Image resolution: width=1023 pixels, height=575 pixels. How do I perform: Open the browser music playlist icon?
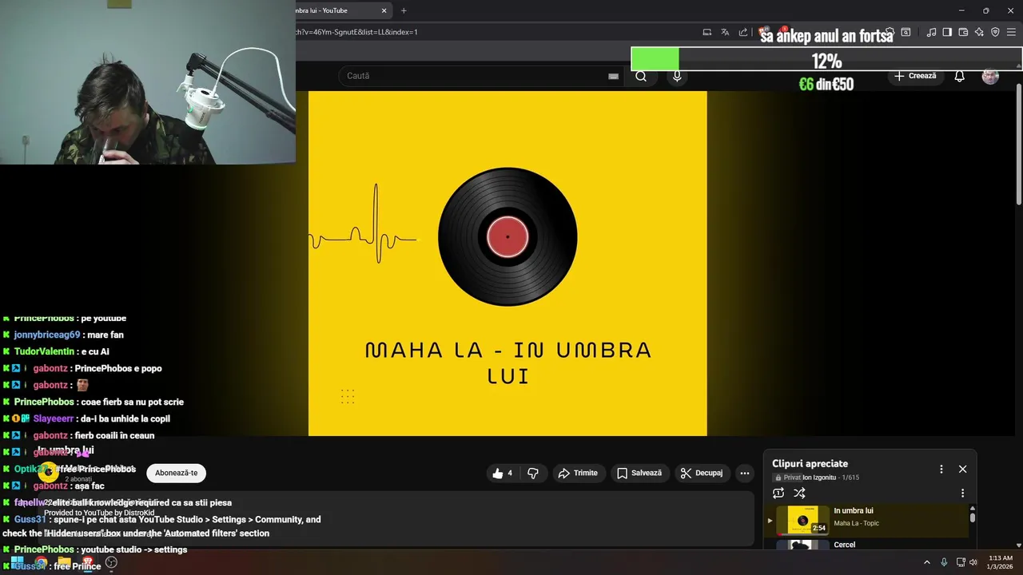[931, 32]
